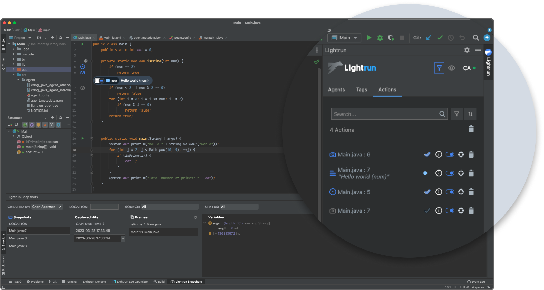544x290 pixels.
Task: Update project using the blue Git arrow
Action: coord(429,38)
